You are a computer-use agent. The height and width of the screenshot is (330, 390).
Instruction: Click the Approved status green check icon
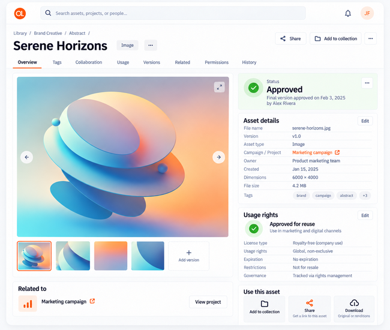pos(253,88)
